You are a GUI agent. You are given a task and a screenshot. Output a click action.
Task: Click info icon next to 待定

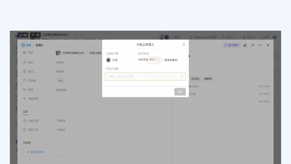click(157, 60)
